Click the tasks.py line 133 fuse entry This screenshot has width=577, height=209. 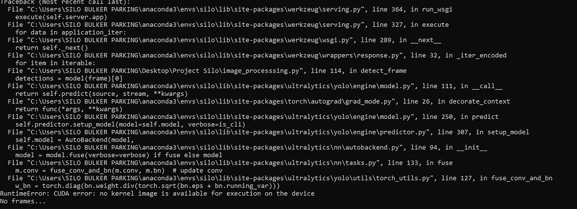pyautogui.click(x=230, y=163)
